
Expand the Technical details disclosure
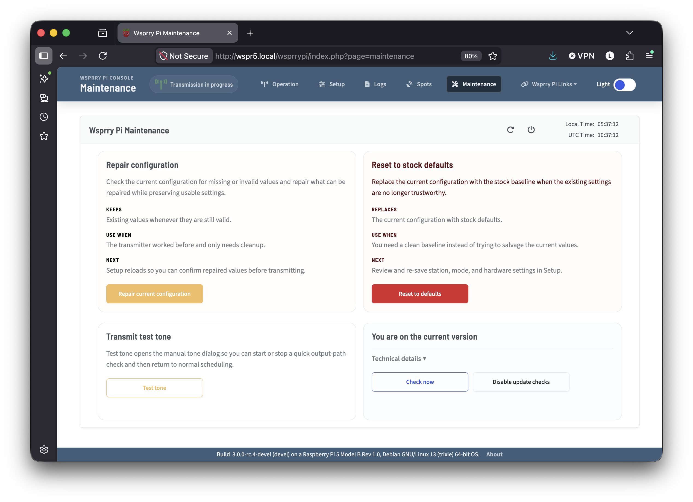(x=399, y=359)
